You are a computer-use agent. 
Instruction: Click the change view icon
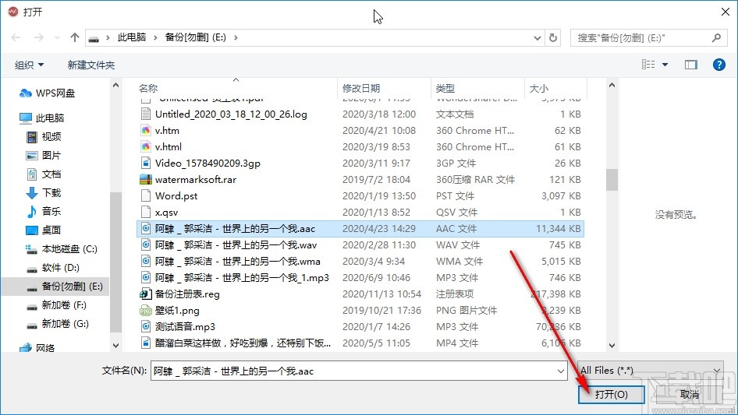click(x=648, y=65)
